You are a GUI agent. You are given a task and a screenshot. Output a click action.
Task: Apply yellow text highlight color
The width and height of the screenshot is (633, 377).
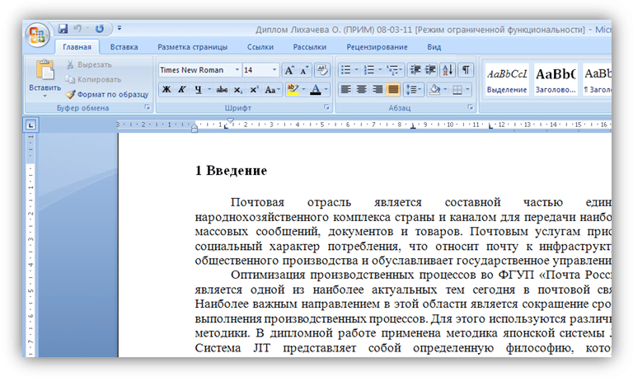point(293,89)
